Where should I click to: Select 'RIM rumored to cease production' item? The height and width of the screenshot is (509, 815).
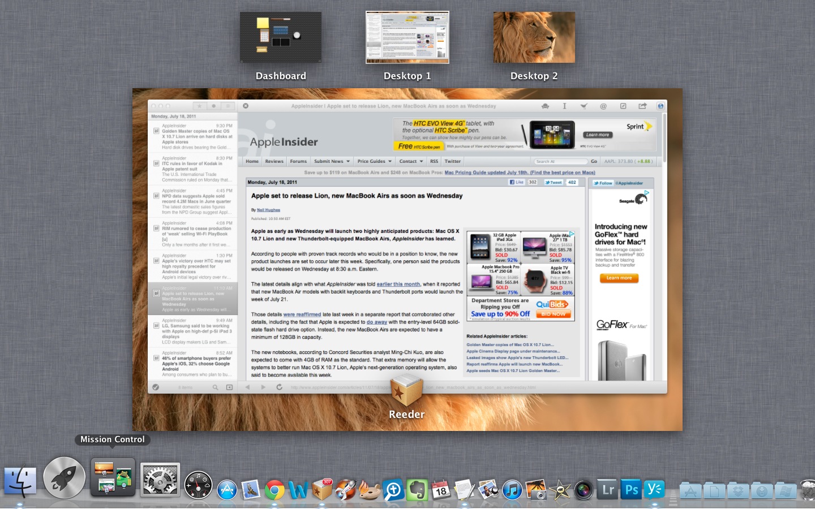193,234
